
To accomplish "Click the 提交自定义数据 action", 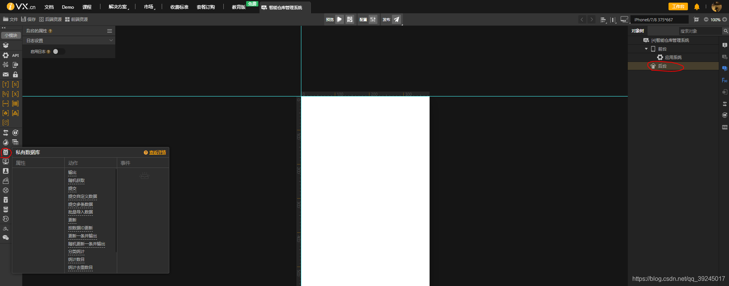I will (x=83, y=196).
